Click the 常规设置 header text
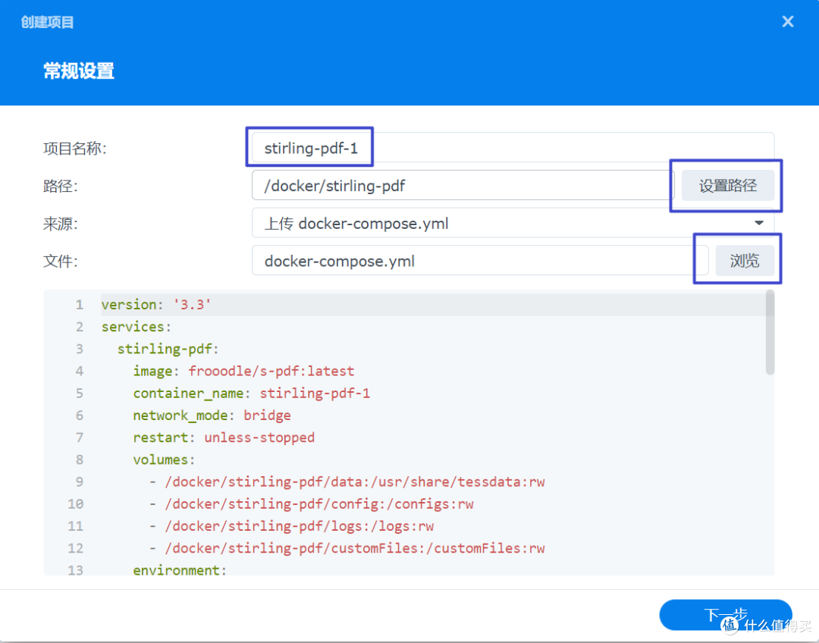The height and width of the screenshot is (643, 819). tap(78, 71)
